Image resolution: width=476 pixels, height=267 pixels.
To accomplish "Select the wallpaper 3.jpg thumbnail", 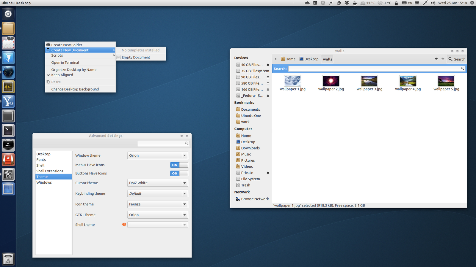I will click(x=369, y=80).
